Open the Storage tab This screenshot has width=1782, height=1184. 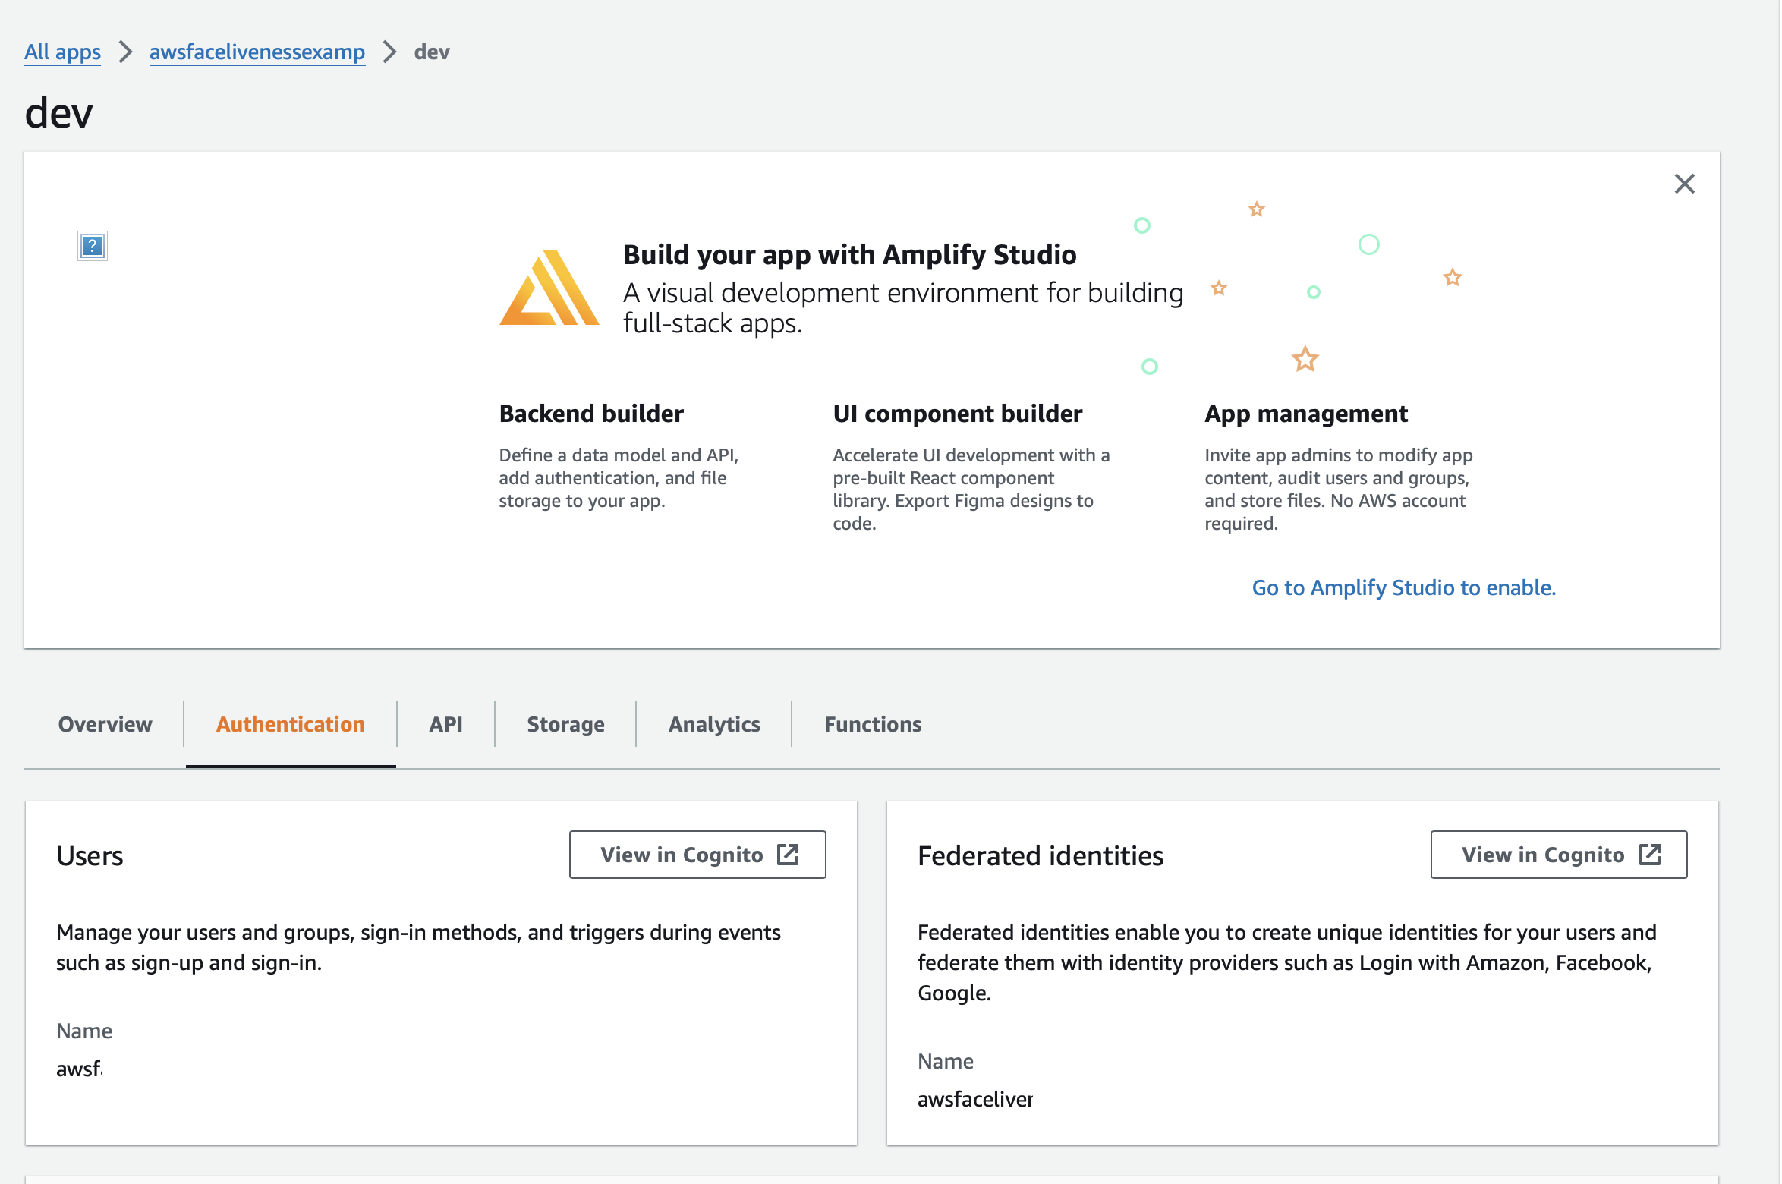pos(565,724)
